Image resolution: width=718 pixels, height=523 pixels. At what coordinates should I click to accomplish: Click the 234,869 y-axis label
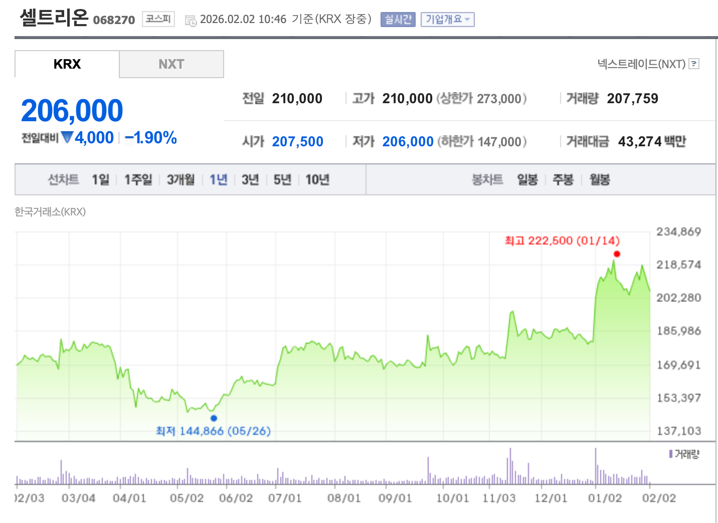(x=678, y=231)
